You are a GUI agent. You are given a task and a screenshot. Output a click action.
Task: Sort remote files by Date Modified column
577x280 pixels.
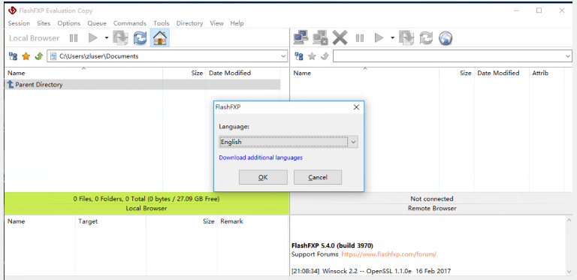click(x=502, y=73)
